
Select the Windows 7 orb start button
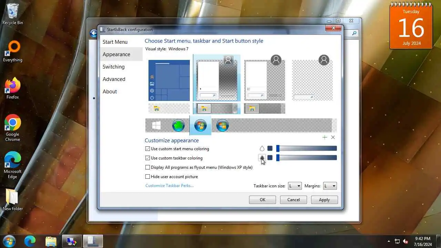point(201,126)
